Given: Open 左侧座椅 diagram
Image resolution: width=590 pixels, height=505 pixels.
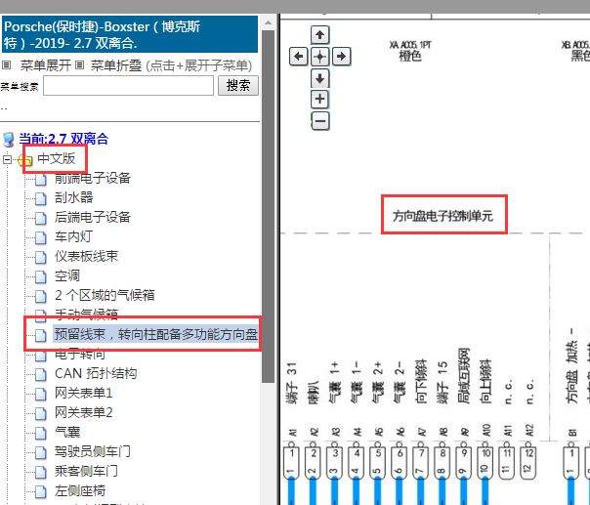Looking at the screenshot, I should click(80, 490).
